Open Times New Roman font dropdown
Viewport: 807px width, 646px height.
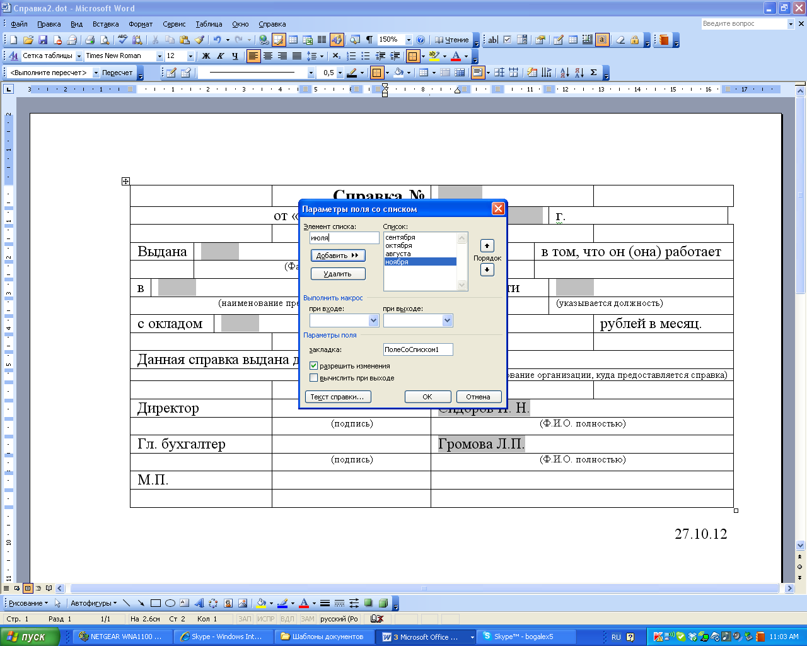coord(160,56)
